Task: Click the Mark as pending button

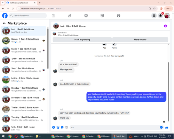Action: coord(82,40)
